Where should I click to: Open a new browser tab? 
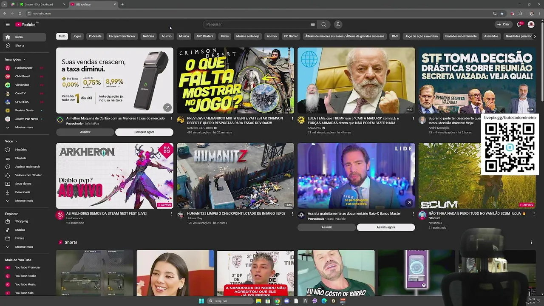click(122, 4)
